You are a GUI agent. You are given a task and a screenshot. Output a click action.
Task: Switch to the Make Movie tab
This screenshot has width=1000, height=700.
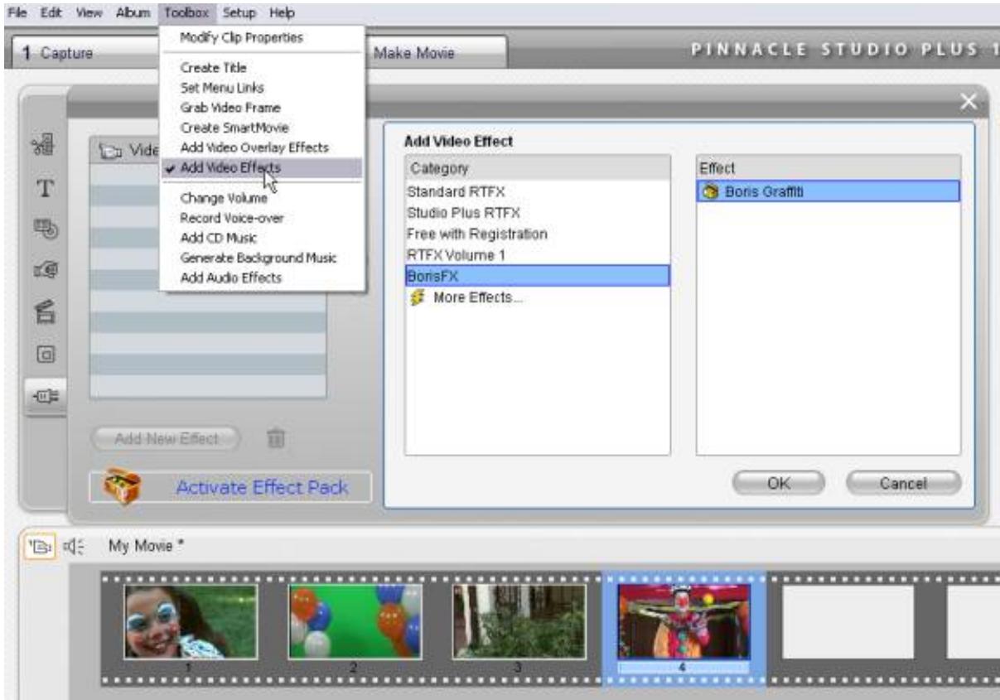pos(437,54)
